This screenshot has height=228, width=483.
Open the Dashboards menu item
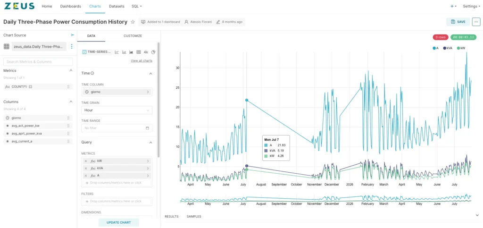71,6
